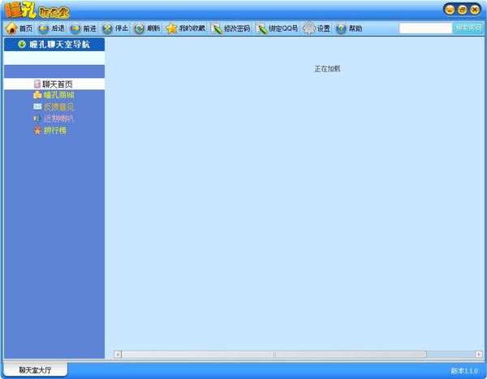Viewport: 487px width, 379px height.
Task: Click the room search input field
Action: (425, 28)
